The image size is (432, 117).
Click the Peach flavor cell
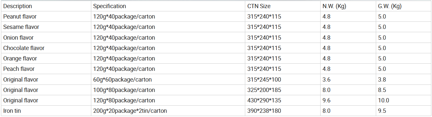46,69
